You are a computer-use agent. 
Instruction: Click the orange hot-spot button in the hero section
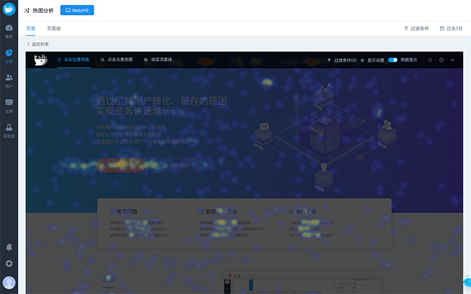click(120, 165)
